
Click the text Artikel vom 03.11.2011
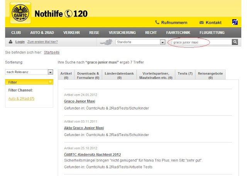pyautogui.click(x=81, y=121)
